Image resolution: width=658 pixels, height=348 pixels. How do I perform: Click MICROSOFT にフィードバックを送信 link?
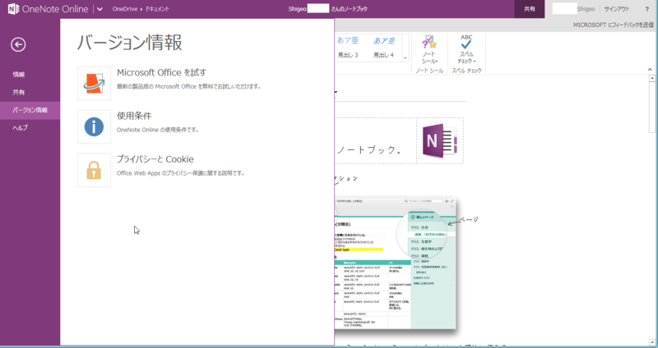coord(613,25)
